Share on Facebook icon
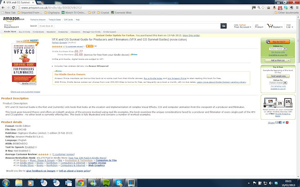This screenshot has height=187, width=300. tap(280, 122)
